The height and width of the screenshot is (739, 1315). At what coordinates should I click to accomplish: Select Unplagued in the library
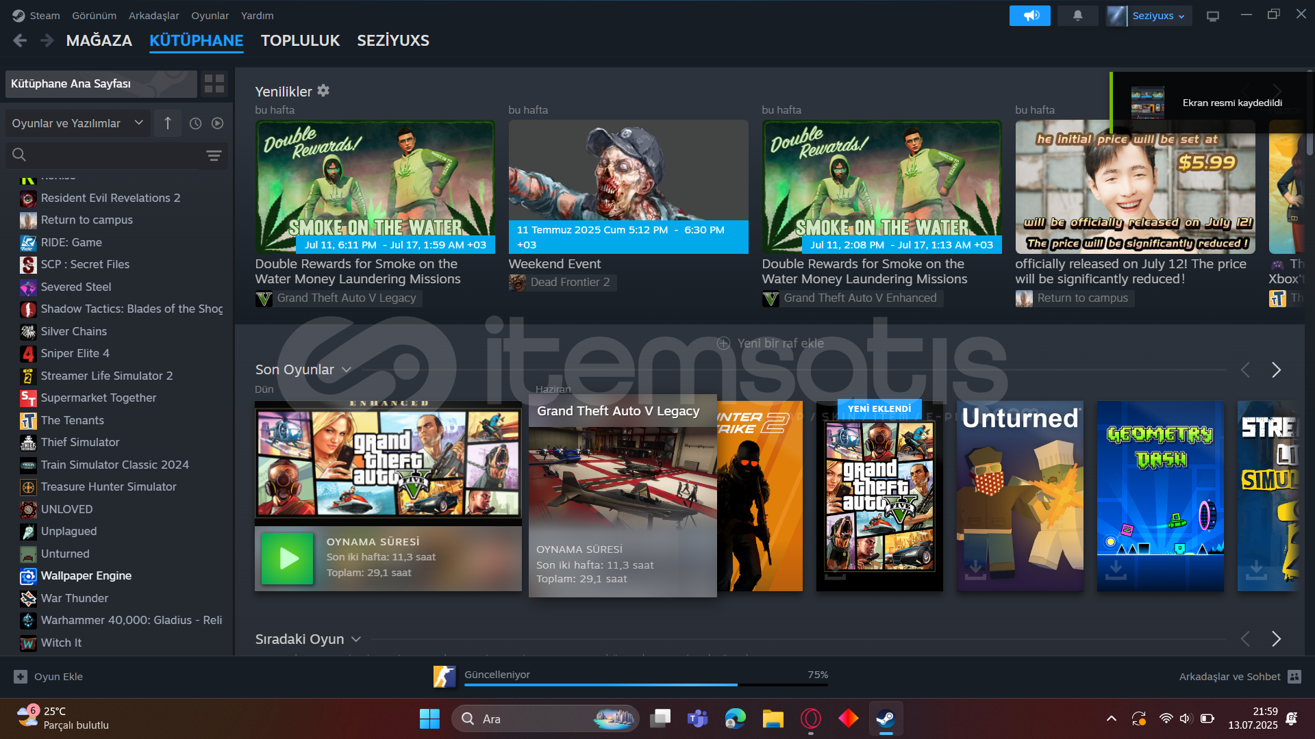click(x=68, y=531)
